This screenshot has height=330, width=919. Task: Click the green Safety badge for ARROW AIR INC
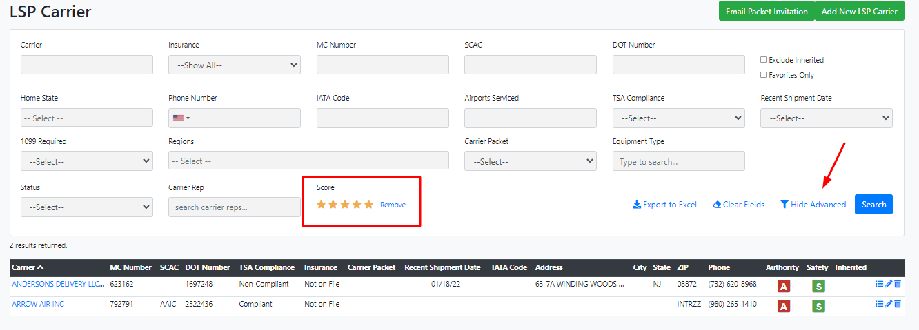(818, 306)
